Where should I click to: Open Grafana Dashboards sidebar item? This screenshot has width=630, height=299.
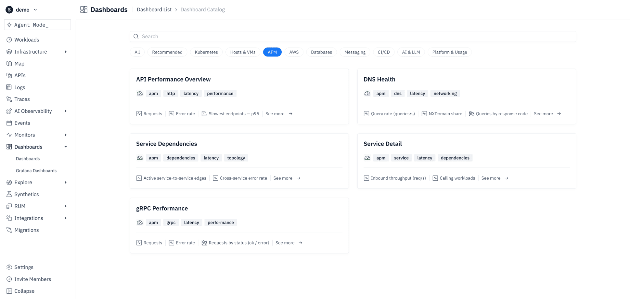coord(36,171)
